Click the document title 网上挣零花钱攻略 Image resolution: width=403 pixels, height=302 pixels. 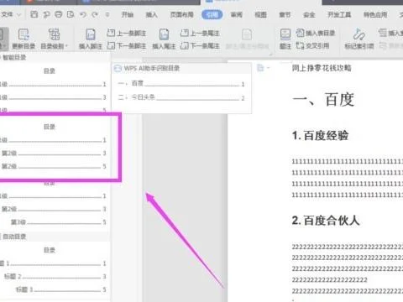click(322, 68)
